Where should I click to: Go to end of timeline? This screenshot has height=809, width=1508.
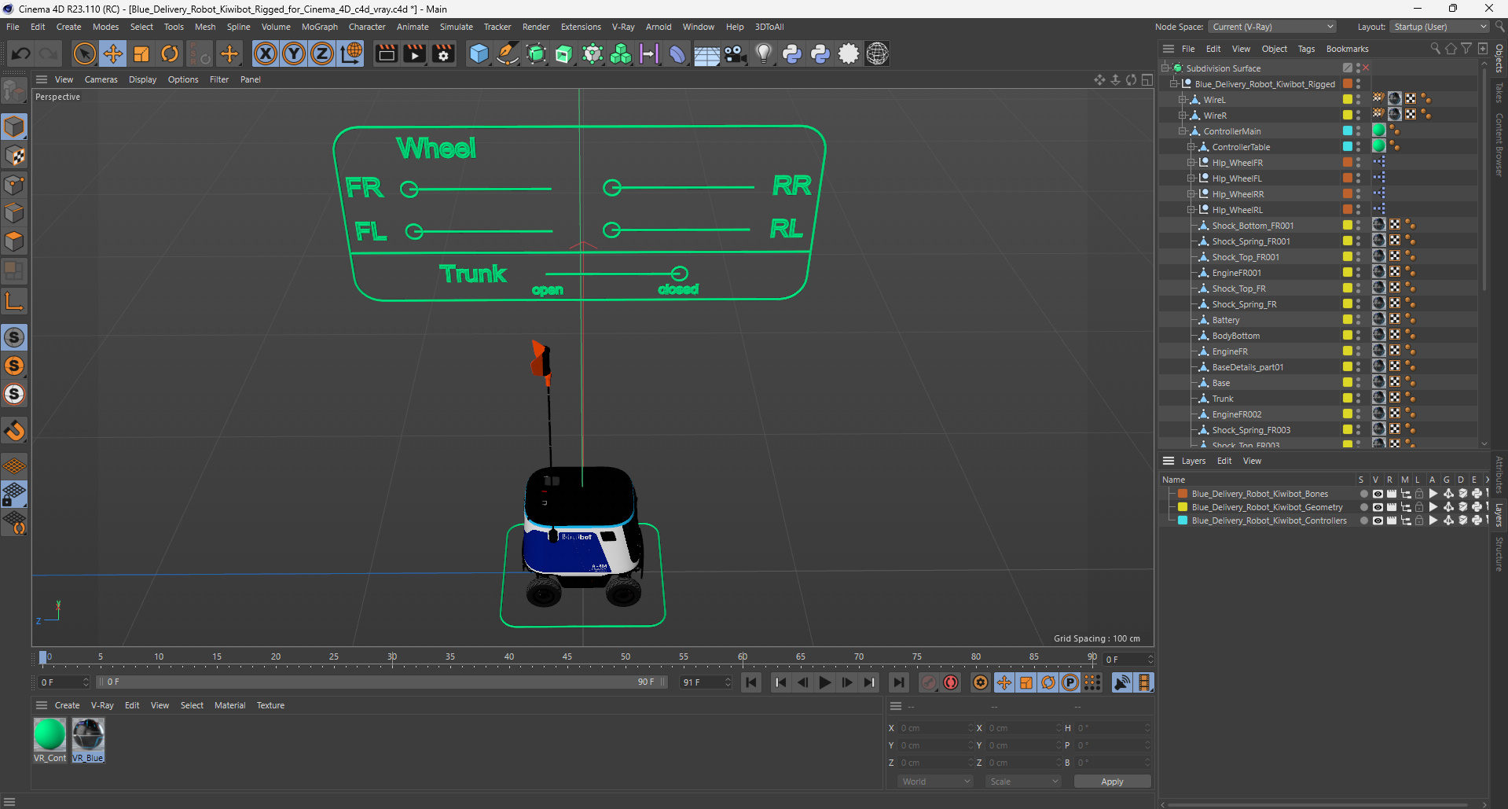(x=899, y=682)
